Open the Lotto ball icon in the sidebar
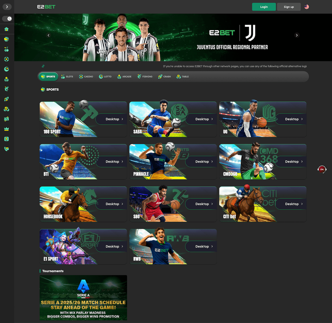Screen dimensions: 332x323 [x=6, y=69]
